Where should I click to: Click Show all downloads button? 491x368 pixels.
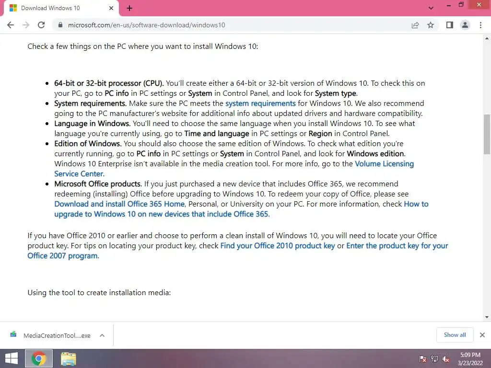click(x=455, y=335)
